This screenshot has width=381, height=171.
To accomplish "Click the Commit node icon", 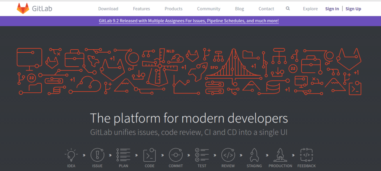I will point(175,154).
